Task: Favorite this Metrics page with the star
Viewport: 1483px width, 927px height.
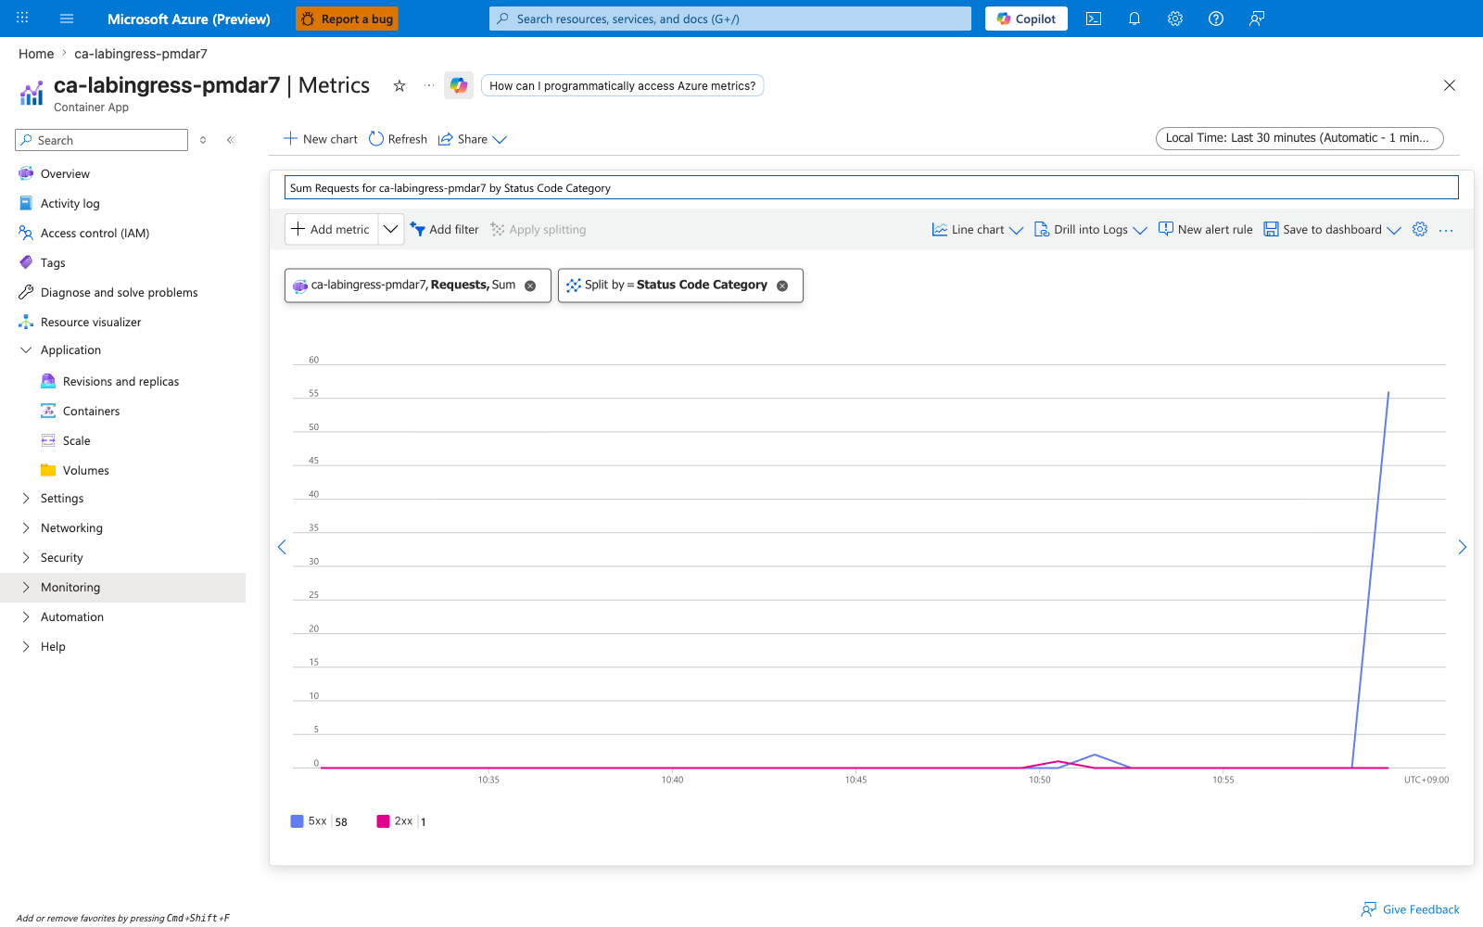Action: 399,85
